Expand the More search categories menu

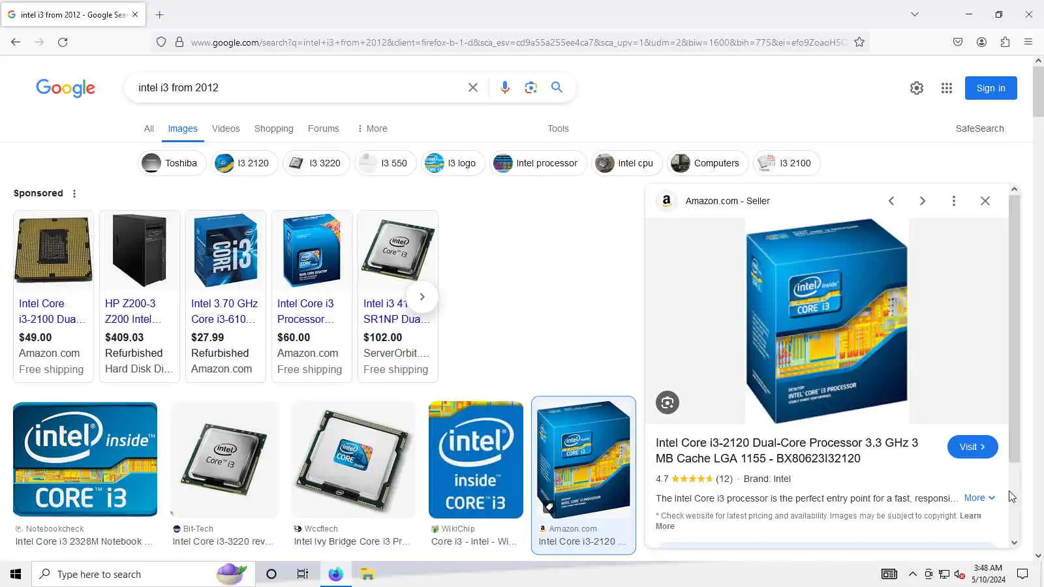click(372, 128)
